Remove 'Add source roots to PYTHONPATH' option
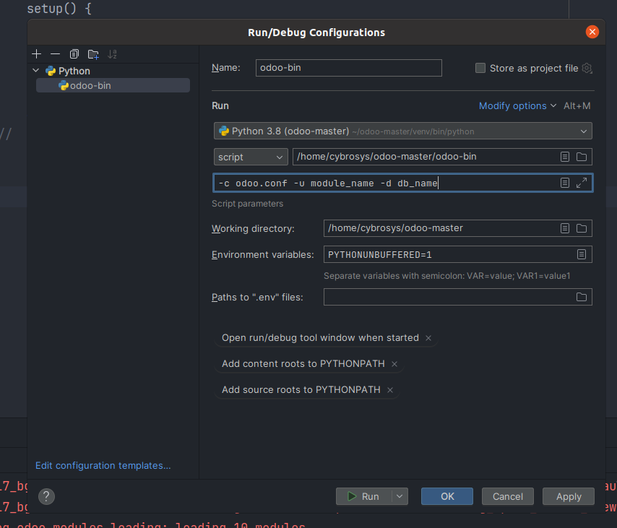 tap(390, 390)
